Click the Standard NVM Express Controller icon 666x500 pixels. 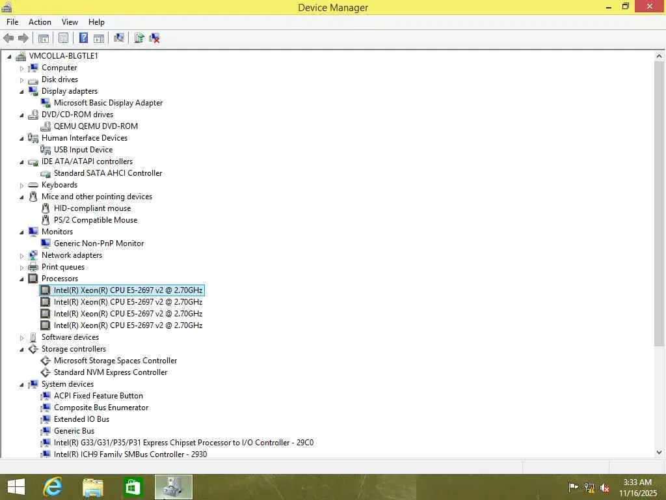(x=46, y=372)
